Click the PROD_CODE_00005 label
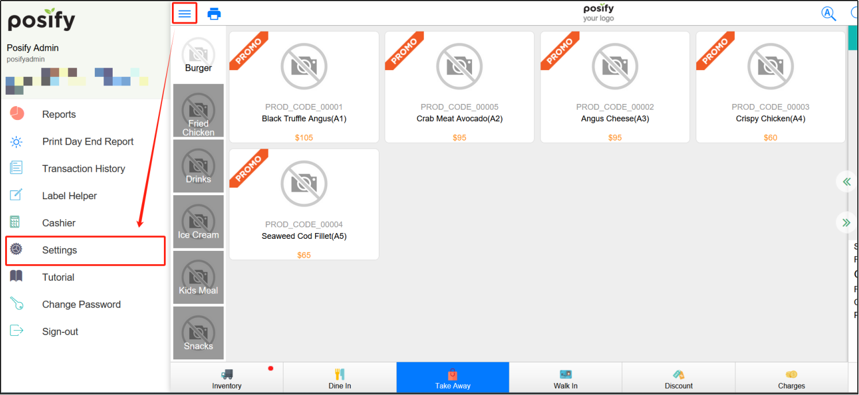The width and height of the screenshot is (859, 395). 459,107
